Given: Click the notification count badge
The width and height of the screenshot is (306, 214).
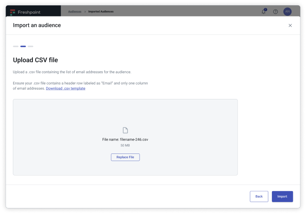Looking at the screenshot, I should coord(265,9).
